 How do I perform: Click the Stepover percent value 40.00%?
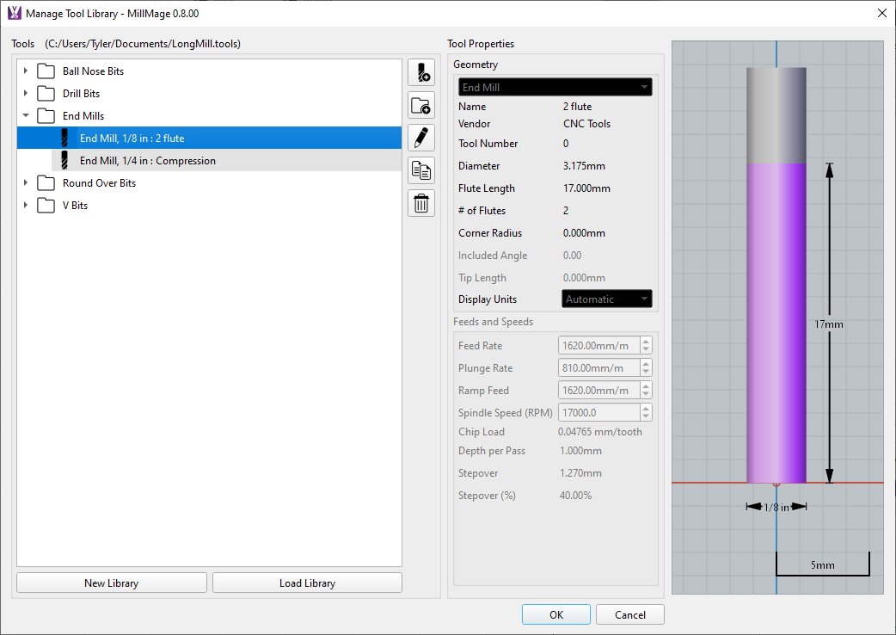pyautogui.click(x=575, y=495)
